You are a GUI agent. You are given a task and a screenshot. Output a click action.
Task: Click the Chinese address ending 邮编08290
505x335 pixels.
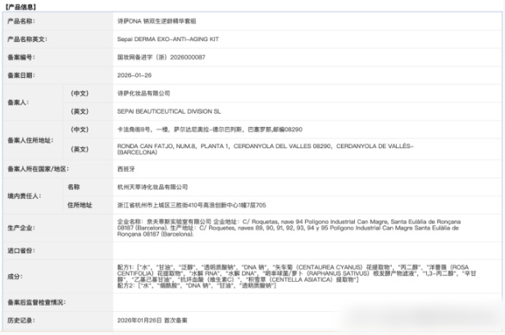210,129
